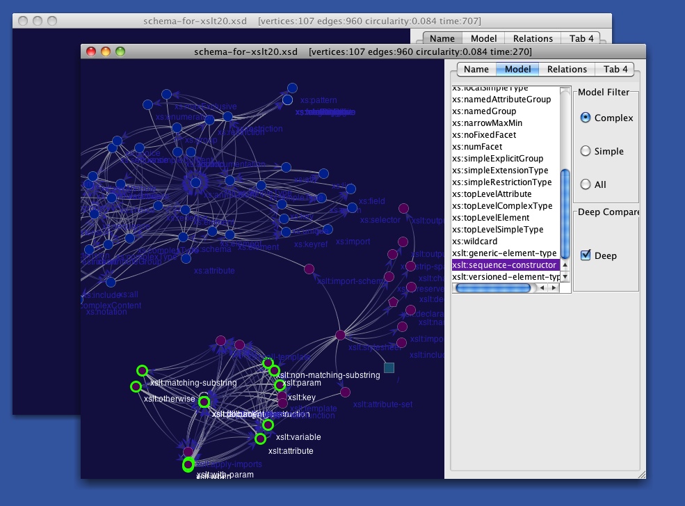Select xs:namedGroup in the list
This screenshot has width=685, height=506.
point(506,111)
